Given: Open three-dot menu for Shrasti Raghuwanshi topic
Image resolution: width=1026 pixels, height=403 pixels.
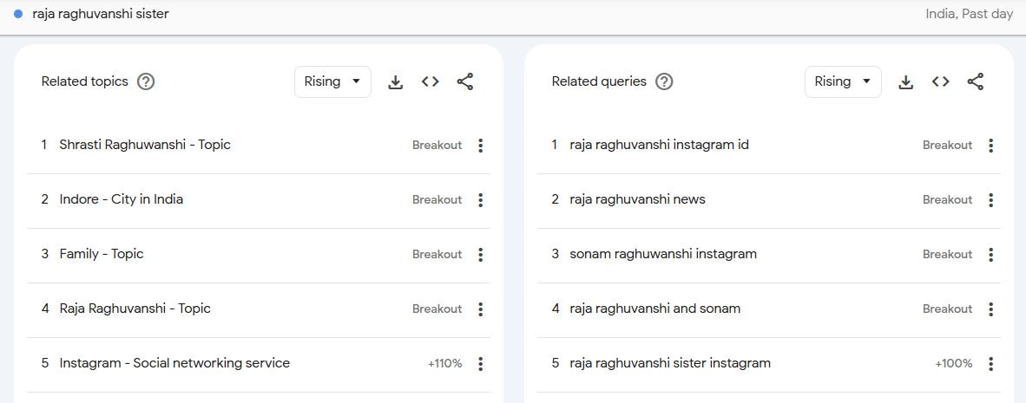Looking at the screenshot, I should pos(480,146).
